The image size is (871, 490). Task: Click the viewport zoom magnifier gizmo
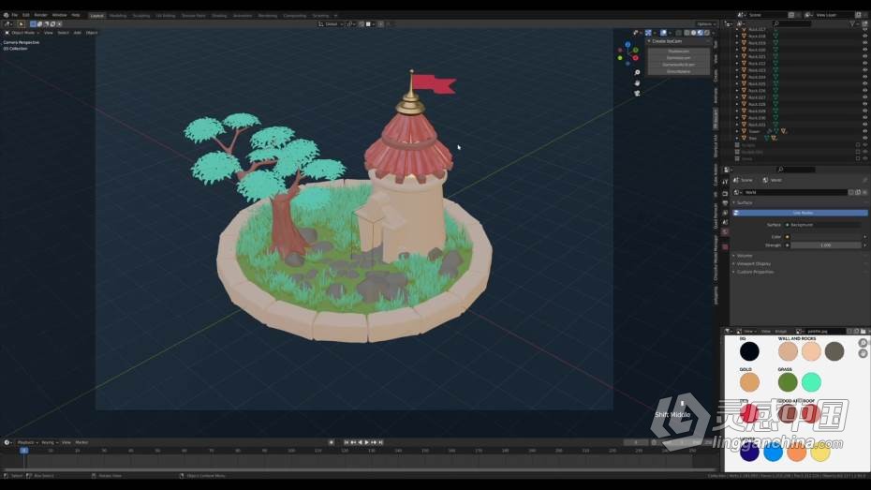pos(637,73)
